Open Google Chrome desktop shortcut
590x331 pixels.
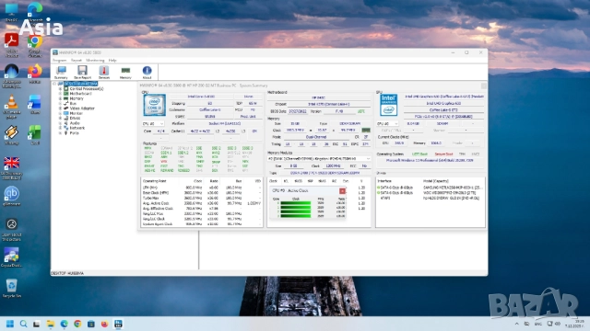35,45
